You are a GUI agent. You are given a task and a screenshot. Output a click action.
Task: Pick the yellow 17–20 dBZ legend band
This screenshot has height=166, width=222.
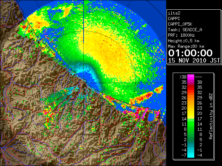click(191, 113)
